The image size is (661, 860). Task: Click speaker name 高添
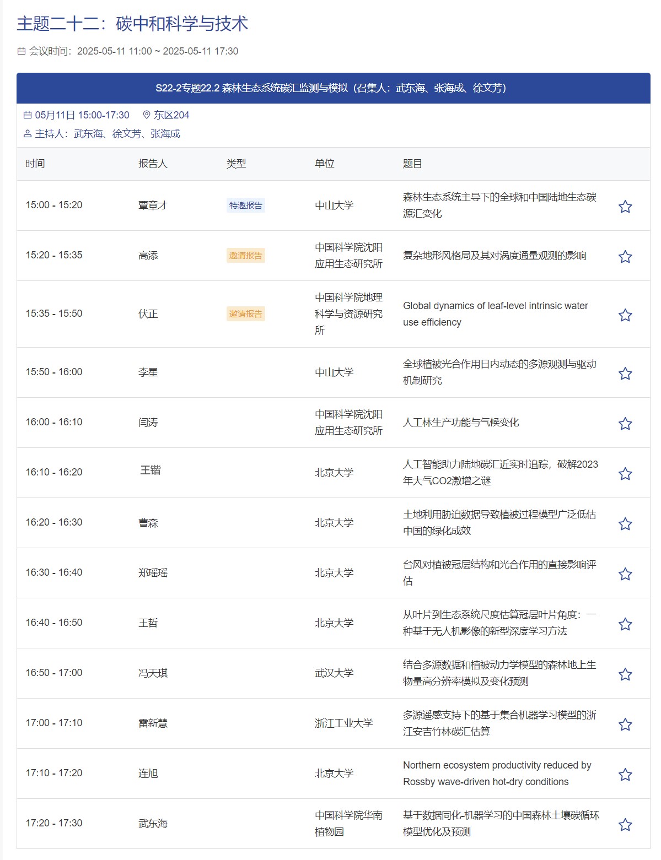click(x=148, y=256)
